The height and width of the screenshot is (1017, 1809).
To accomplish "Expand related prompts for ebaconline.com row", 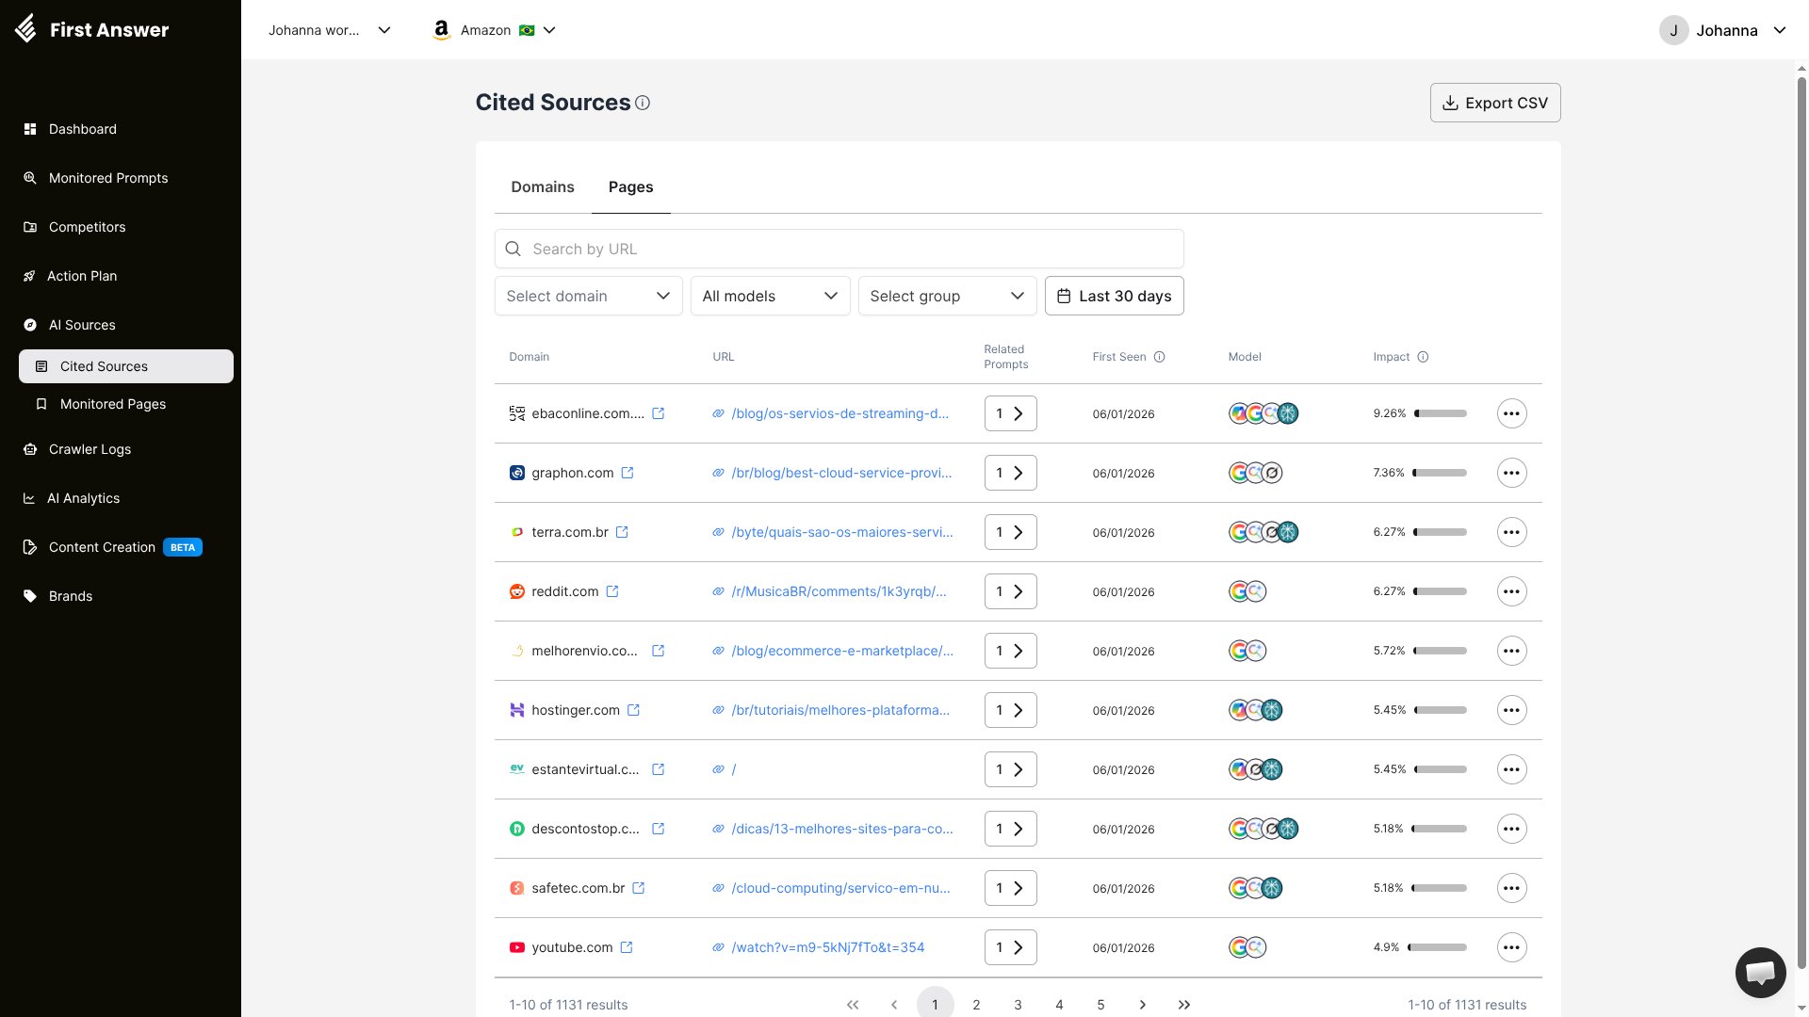I will pos(1010,413).
